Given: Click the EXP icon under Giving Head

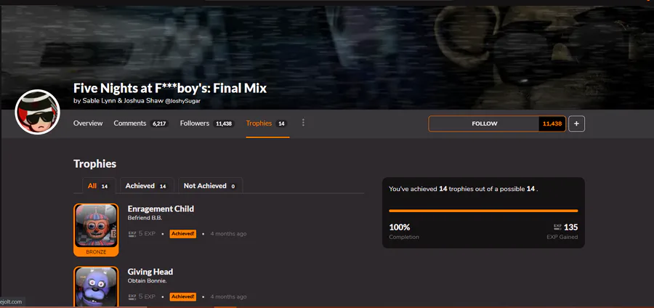Looking at the screenshot, I should point(132,297).
